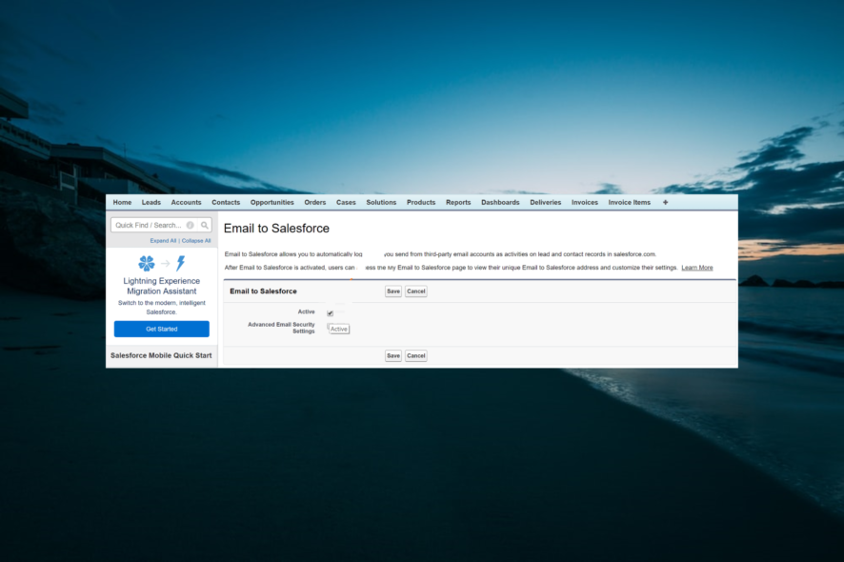Click the Lightning bolt icon
The width and height of the screenshot is (844, 562).
click(180, 264)
